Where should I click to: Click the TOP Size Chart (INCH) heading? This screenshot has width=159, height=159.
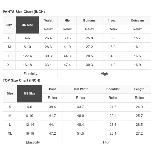(x=21, y=80)
